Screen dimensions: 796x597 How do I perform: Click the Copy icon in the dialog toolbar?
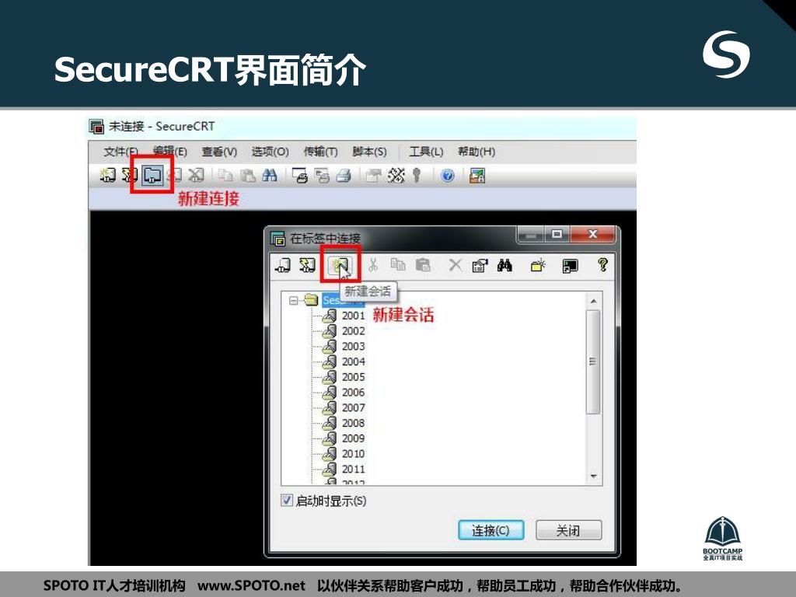pos(398,265)
